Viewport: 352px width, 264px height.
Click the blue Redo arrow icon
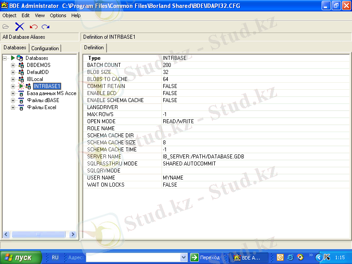pos(46,27)
